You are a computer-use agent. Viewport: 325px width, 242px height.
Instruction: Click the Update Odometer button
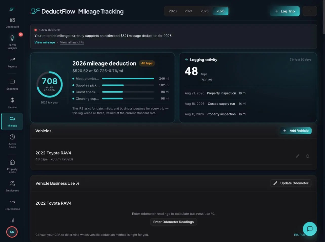coord(291,183)
